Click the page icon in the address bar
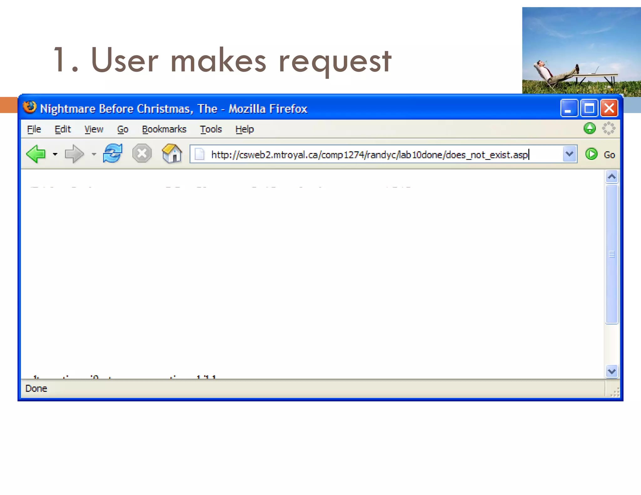Viewport: 641px width, 495px height. tap(199, 154)
